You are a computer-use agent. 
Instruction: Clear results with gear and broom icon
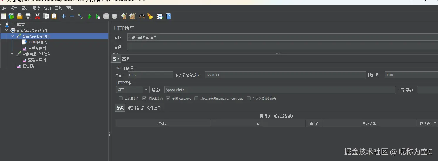click(x=124, y=16)
